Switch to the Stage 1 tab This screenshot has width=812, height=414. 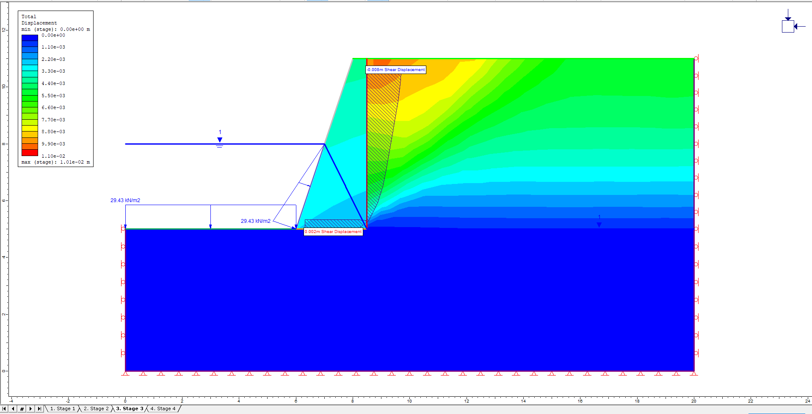[63, 409]
